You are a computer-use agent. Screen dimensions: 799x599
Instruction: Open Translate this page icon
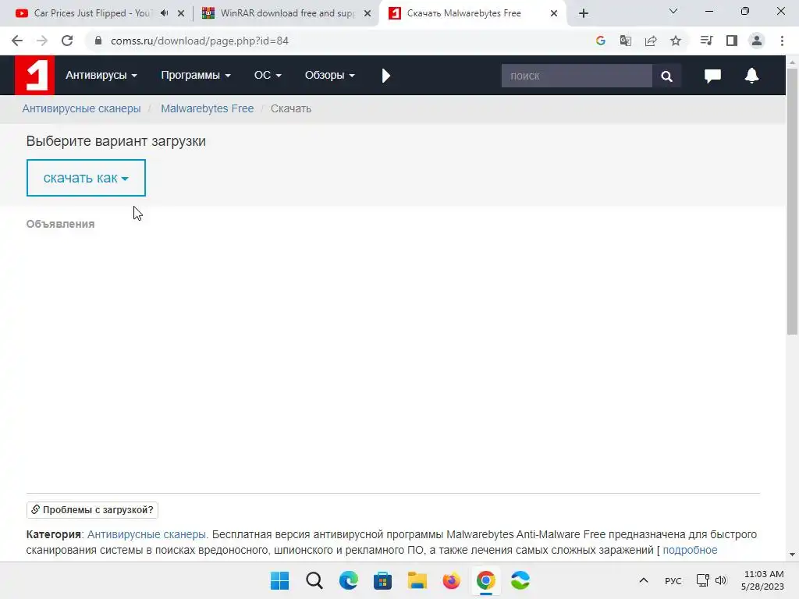click(626, 41)
